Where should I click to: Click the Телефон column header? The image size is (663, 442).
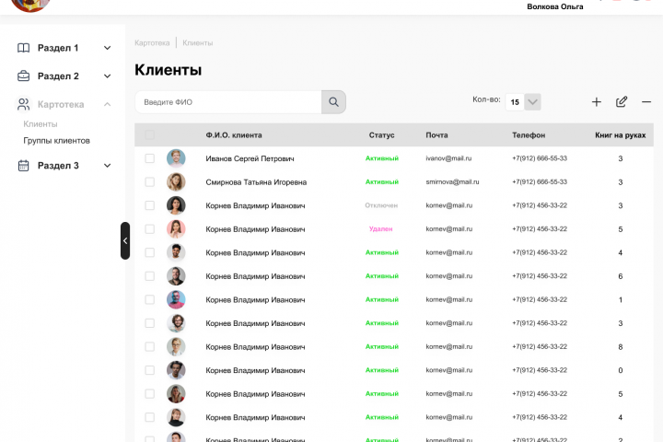coord(529,135)
